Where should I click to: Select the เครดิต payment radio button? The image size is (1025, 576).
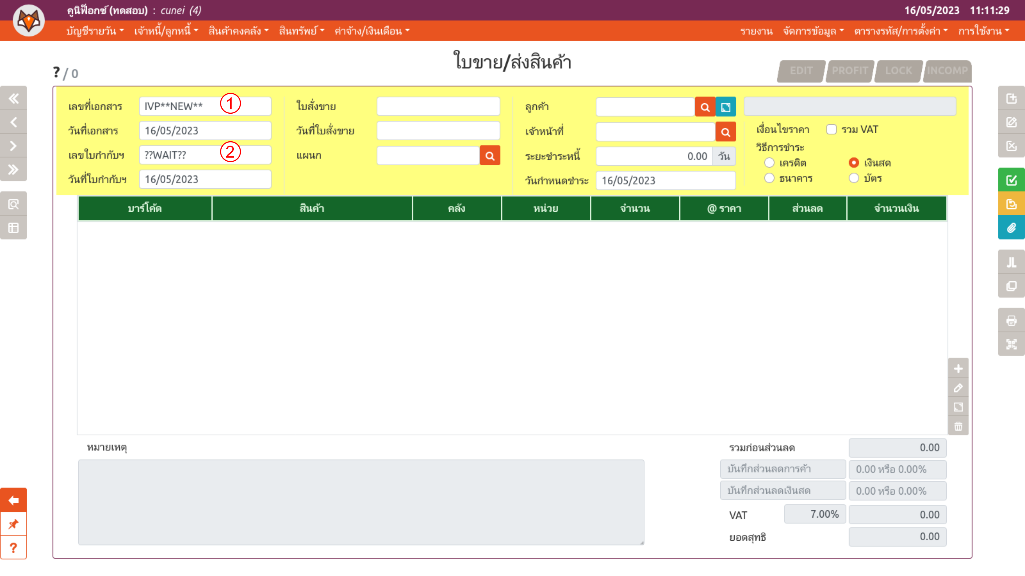[769, 163]
